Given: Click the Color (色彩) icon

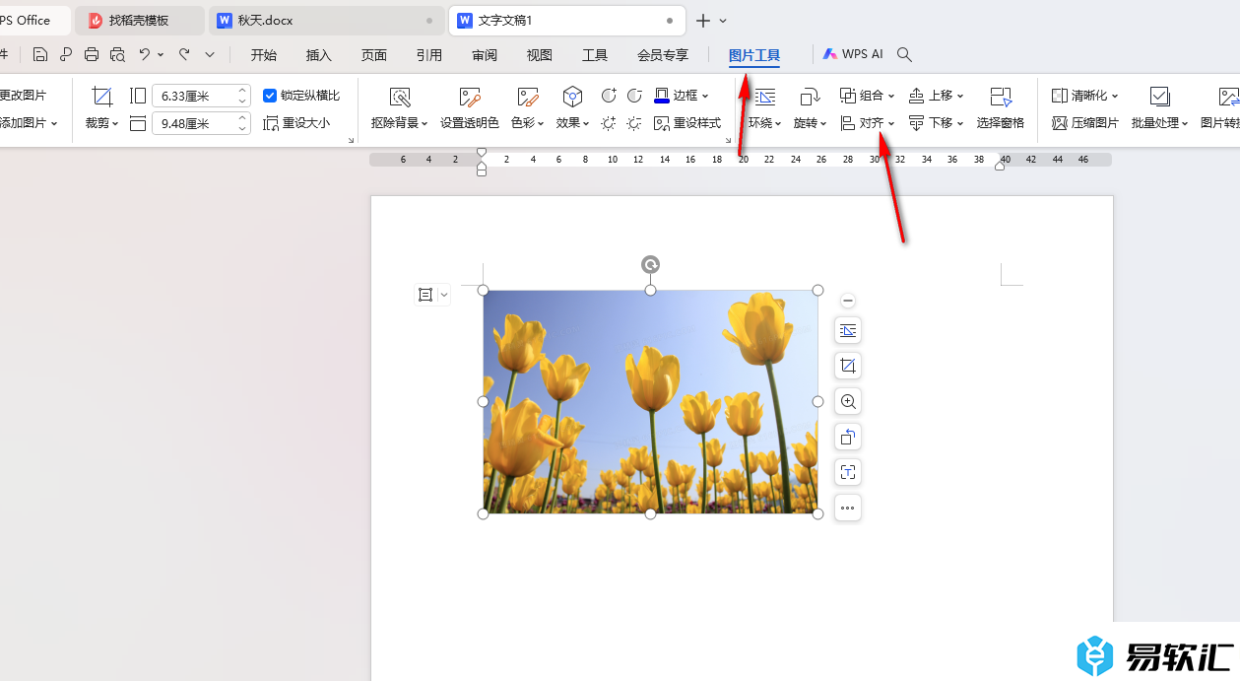Looking at the screenshot, I should pyautogui.click(x=528, y=97).
